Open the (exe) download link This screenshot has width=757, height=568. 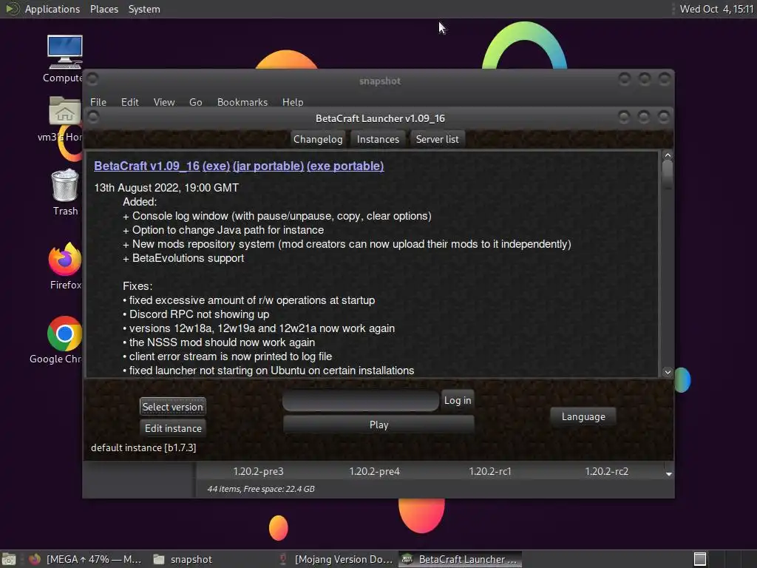click(x=216, y=166)
